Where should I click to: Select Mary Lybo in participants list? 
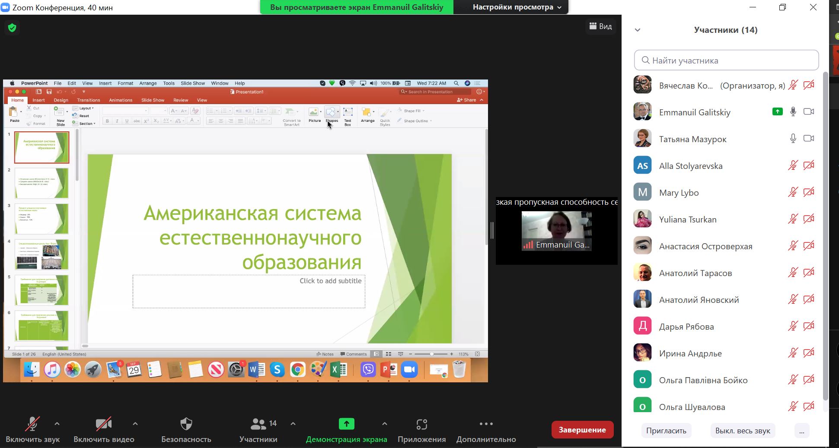pyautogui.click(x=679, y=193)
